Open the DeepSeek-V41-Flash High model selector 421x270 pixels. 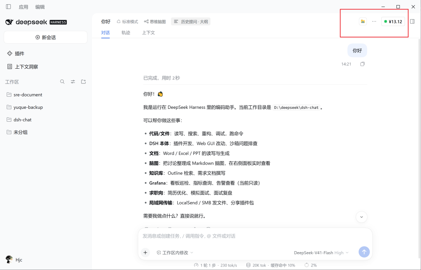pos(321,252)
